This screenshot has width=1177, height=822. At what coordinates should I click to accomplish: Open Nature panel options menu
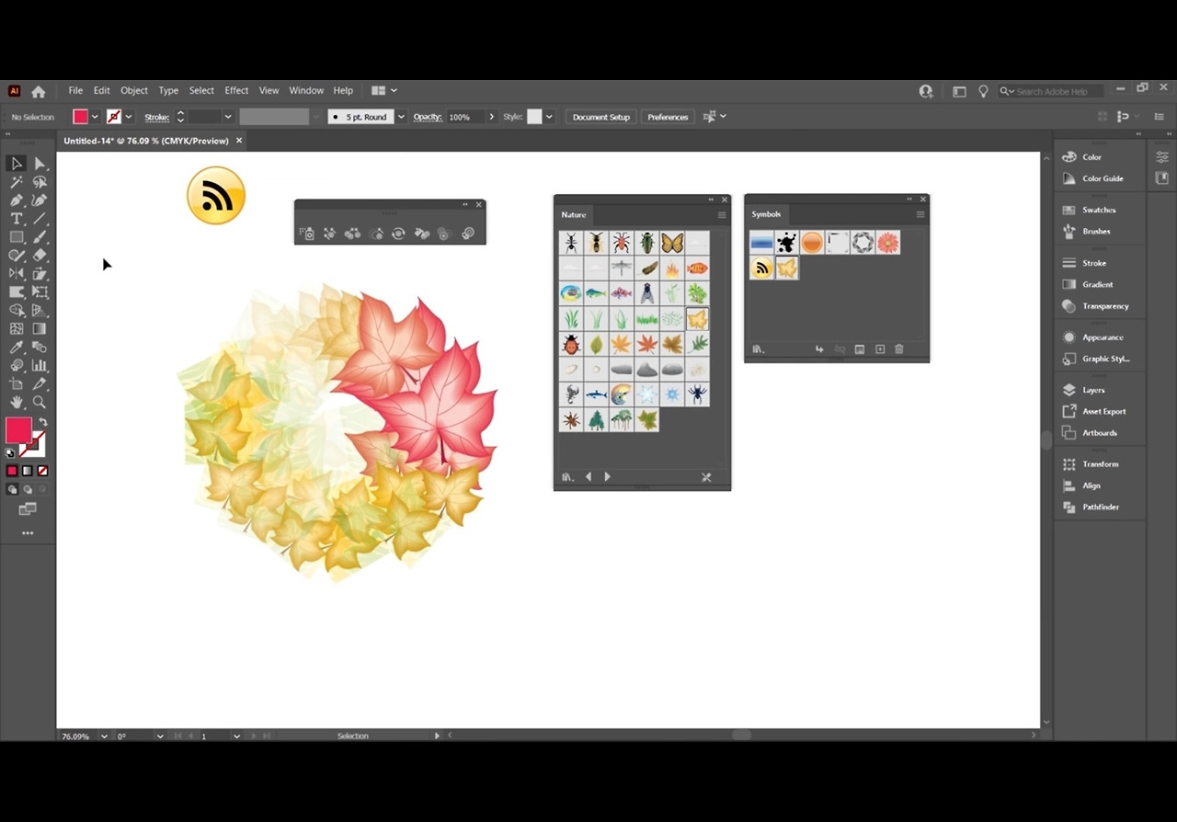click(x=722, y=215)
